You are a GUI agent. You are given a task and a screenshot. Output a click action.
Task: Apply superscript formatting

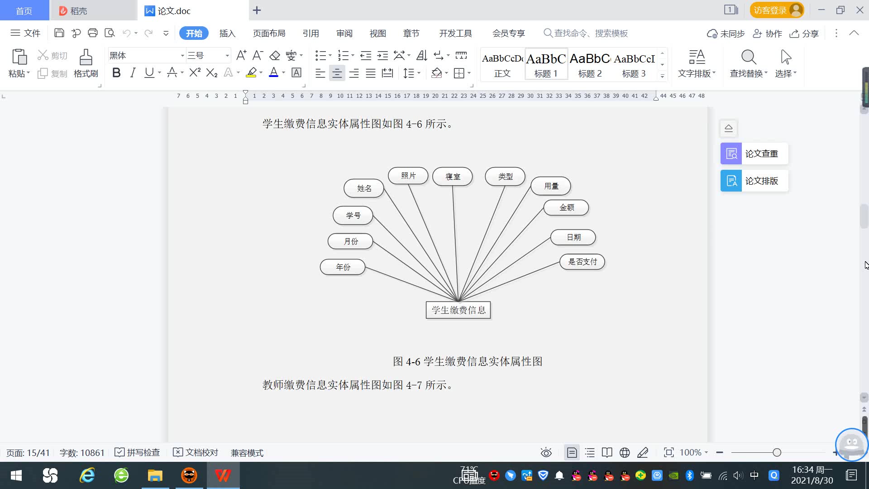(x=195, y=73)
